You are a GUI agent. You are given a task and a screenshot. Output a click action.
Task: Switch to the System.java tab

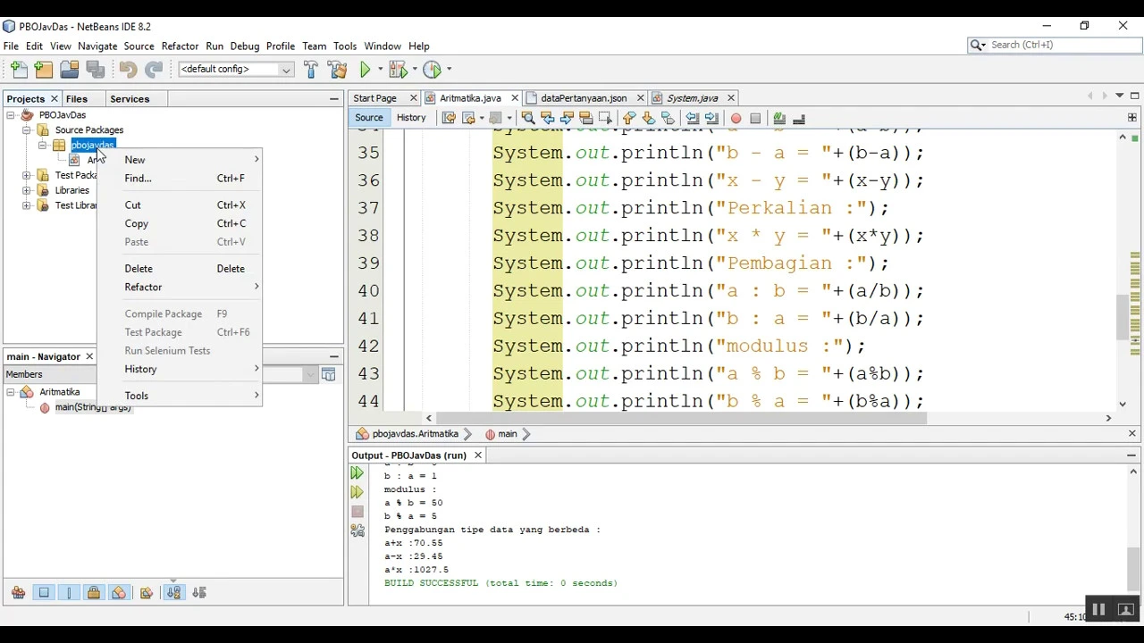pyautogui.click(x=692, y=98)
